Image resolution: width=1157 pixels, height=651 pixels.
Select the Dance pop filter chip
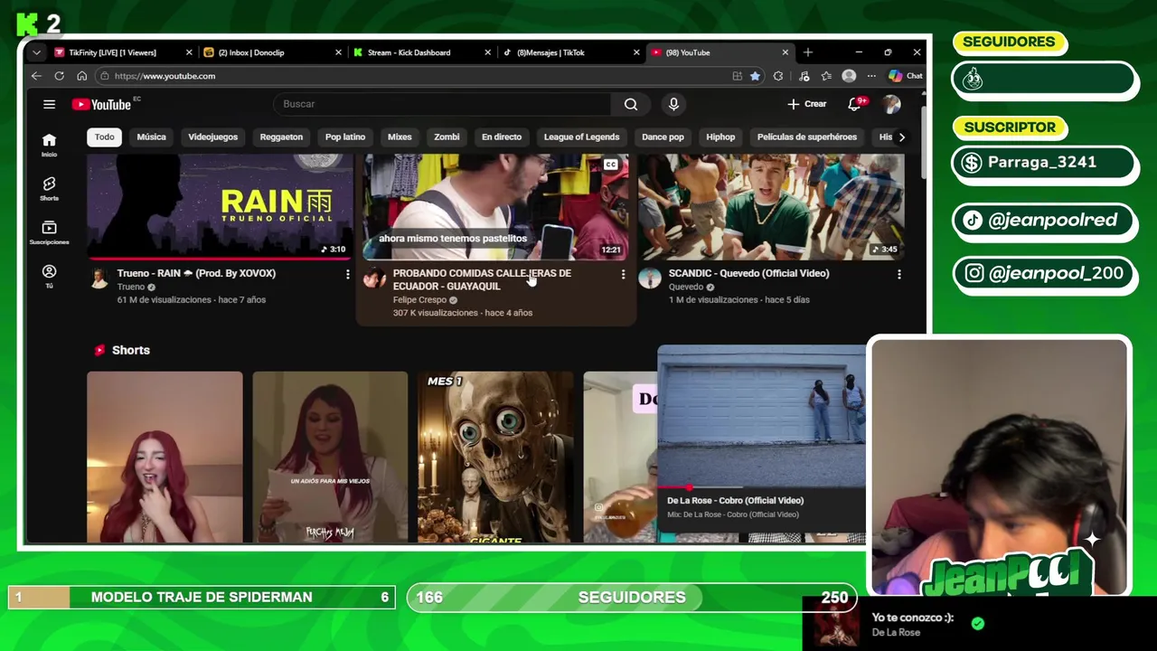click(x=663, y=137)
